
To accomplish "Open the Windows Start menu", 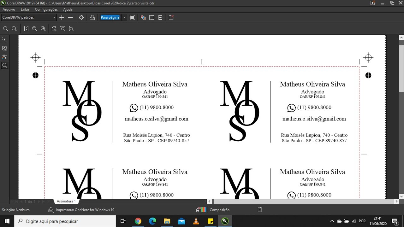I will point(7,221).
